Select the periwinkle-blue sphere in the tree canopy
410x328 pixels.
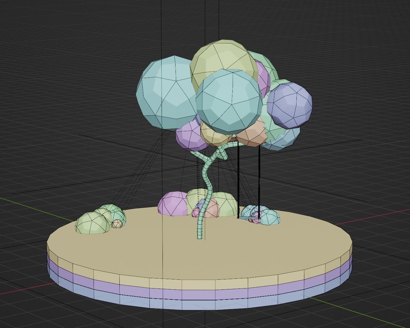click(x=289, y=105)
